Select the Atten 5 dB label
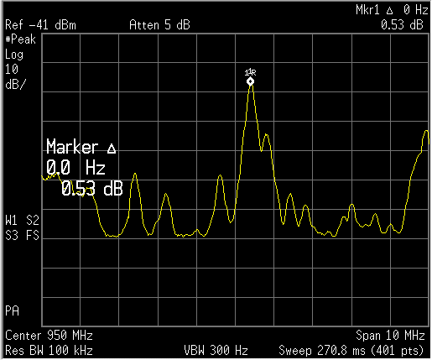The height and width of the screenshot is (360, 432). 159,25
